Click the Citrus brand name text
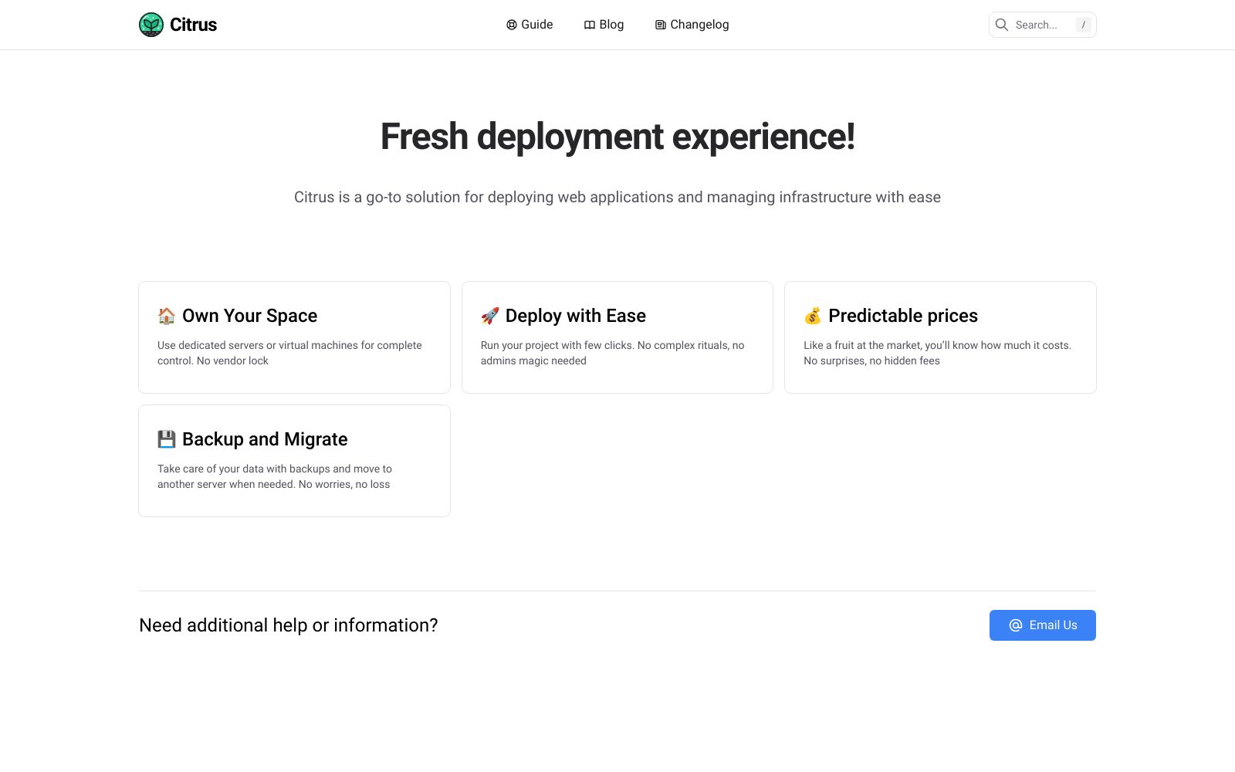 [193, 25]
